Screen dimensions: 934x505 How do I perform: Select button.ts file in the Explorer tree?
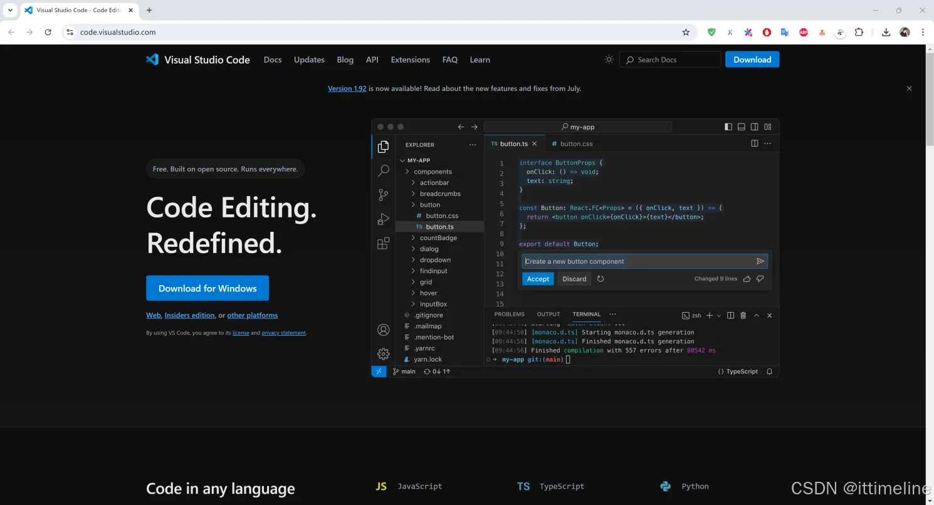click(439, 227)
